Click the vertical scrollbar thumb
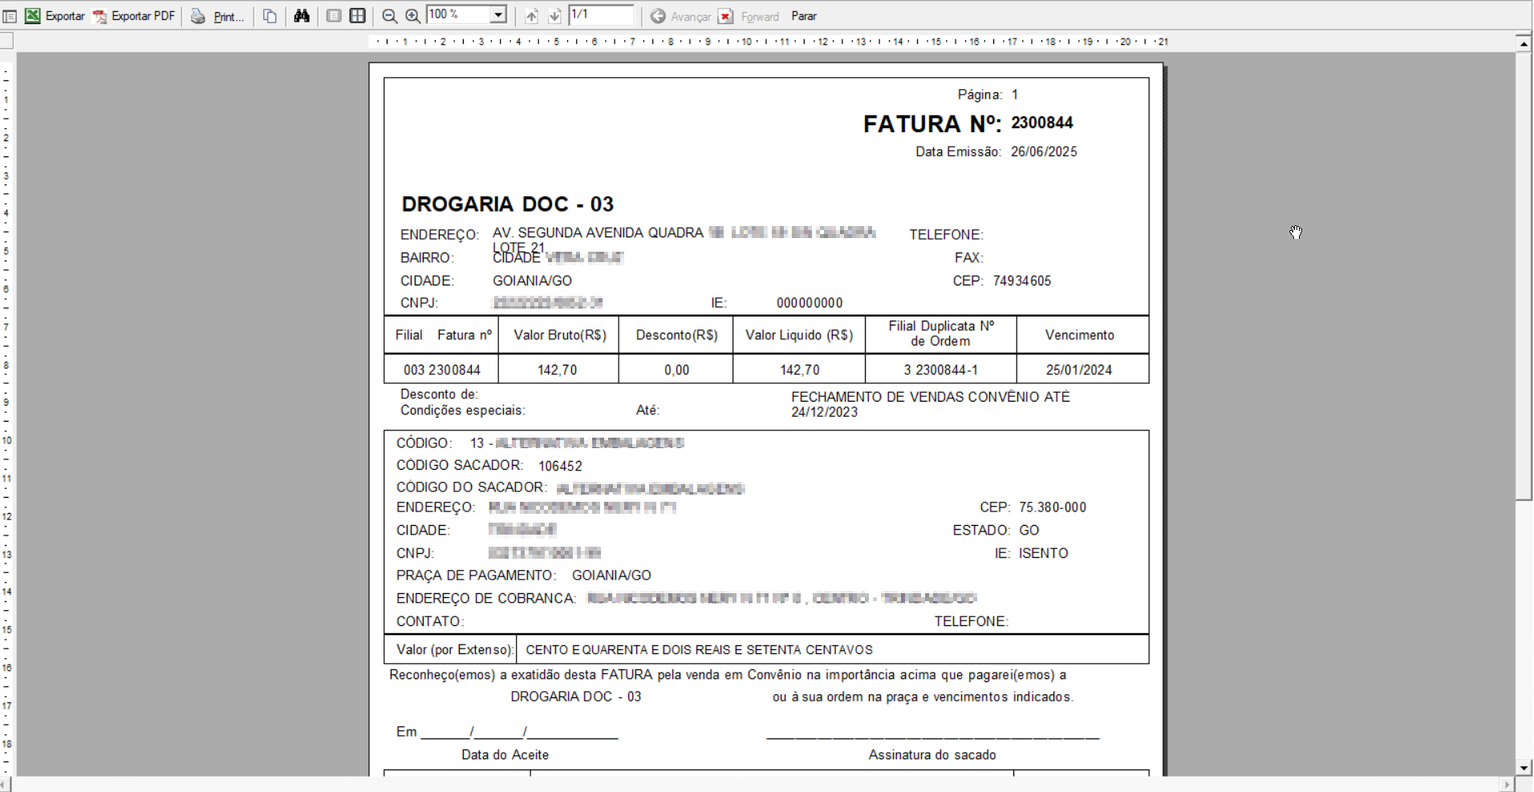The image size is (1534, 792). pyautogui.click(x=1524, y=276)
